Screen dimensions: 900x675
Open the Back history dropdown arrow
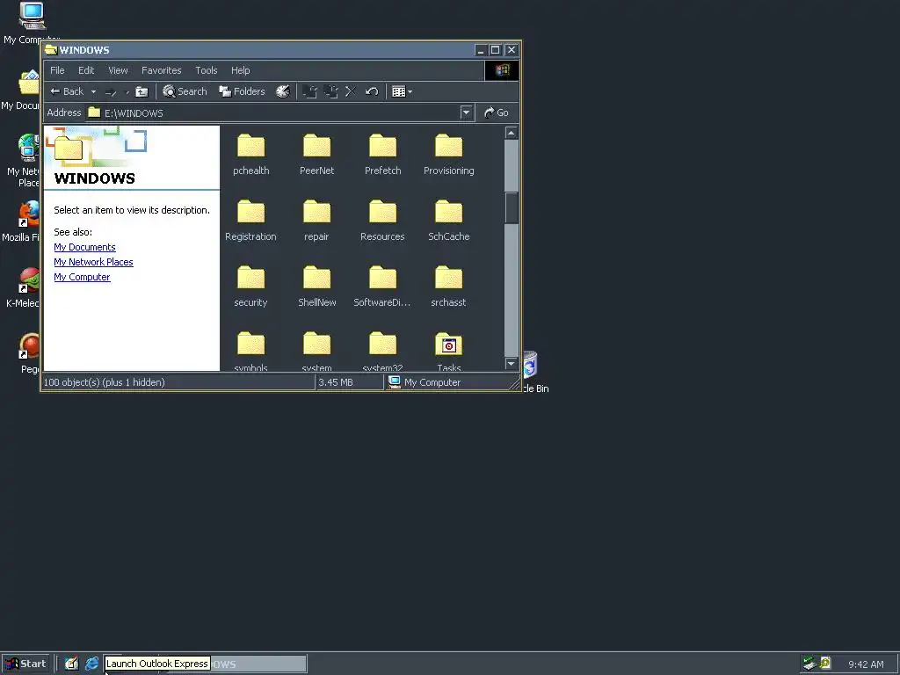[93, 91]
